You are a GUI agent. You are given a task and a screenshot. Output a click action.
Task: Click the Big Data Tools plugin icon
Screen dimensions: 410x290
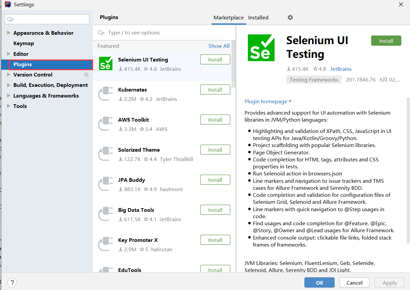[106, 214]
